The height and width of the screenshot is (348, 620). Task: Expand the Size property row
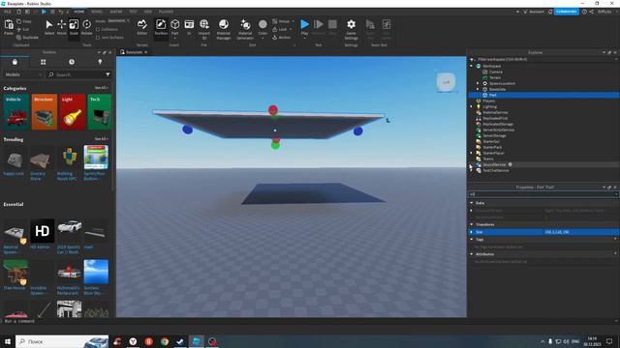pos(472,232)
